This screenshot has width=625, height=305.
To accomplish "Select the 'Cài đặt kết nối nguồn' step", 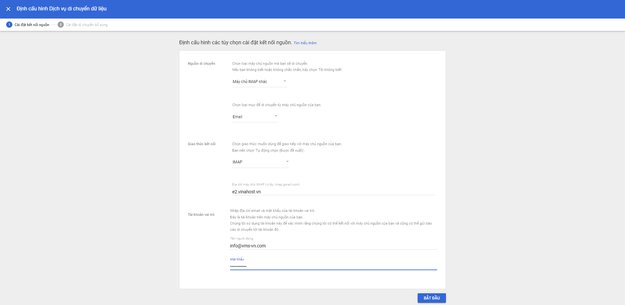I will coord(32,25).
